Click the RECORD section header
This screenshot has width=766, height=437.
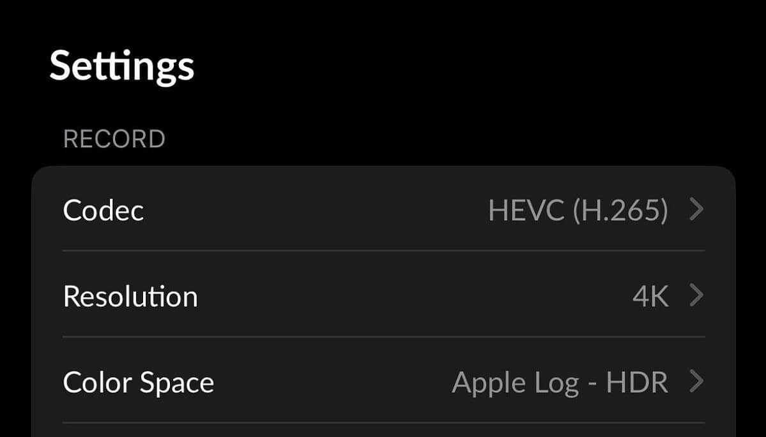(x=114, y=139)
